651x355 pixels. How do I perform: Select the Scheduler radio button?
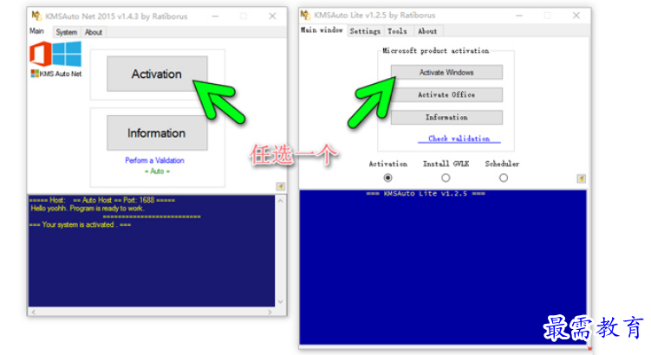504,177
